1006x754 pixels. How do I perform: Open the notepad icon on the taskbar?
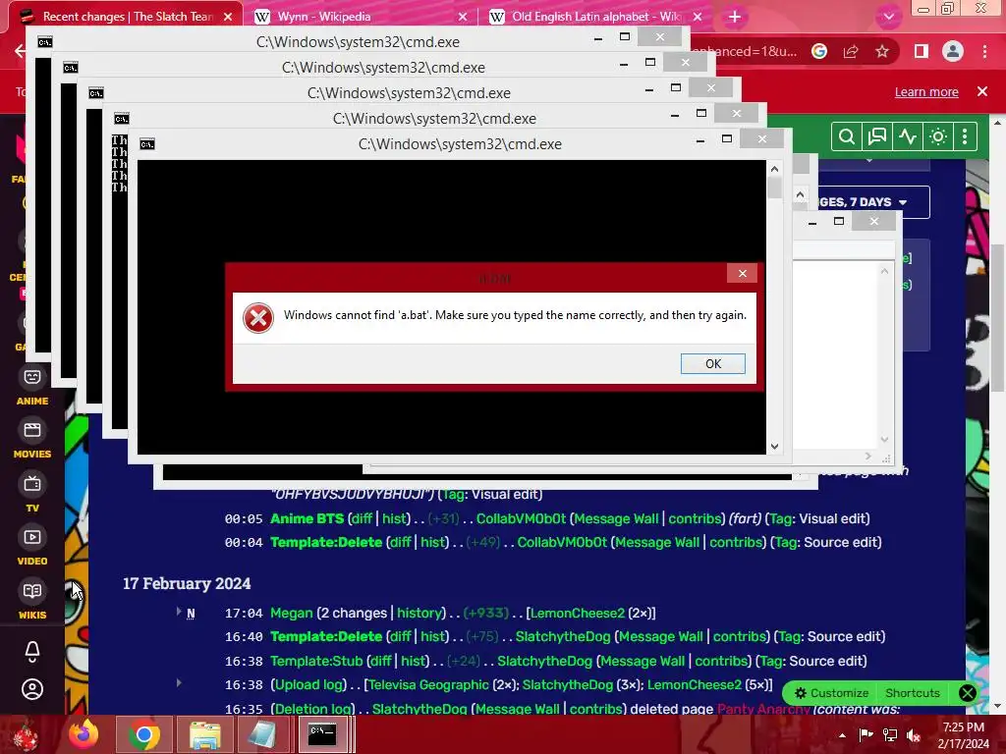261,734
